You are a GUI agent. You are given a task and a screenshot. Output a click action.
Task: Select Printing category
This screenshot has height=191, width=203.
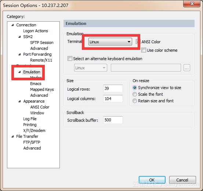tap(30, 125)
